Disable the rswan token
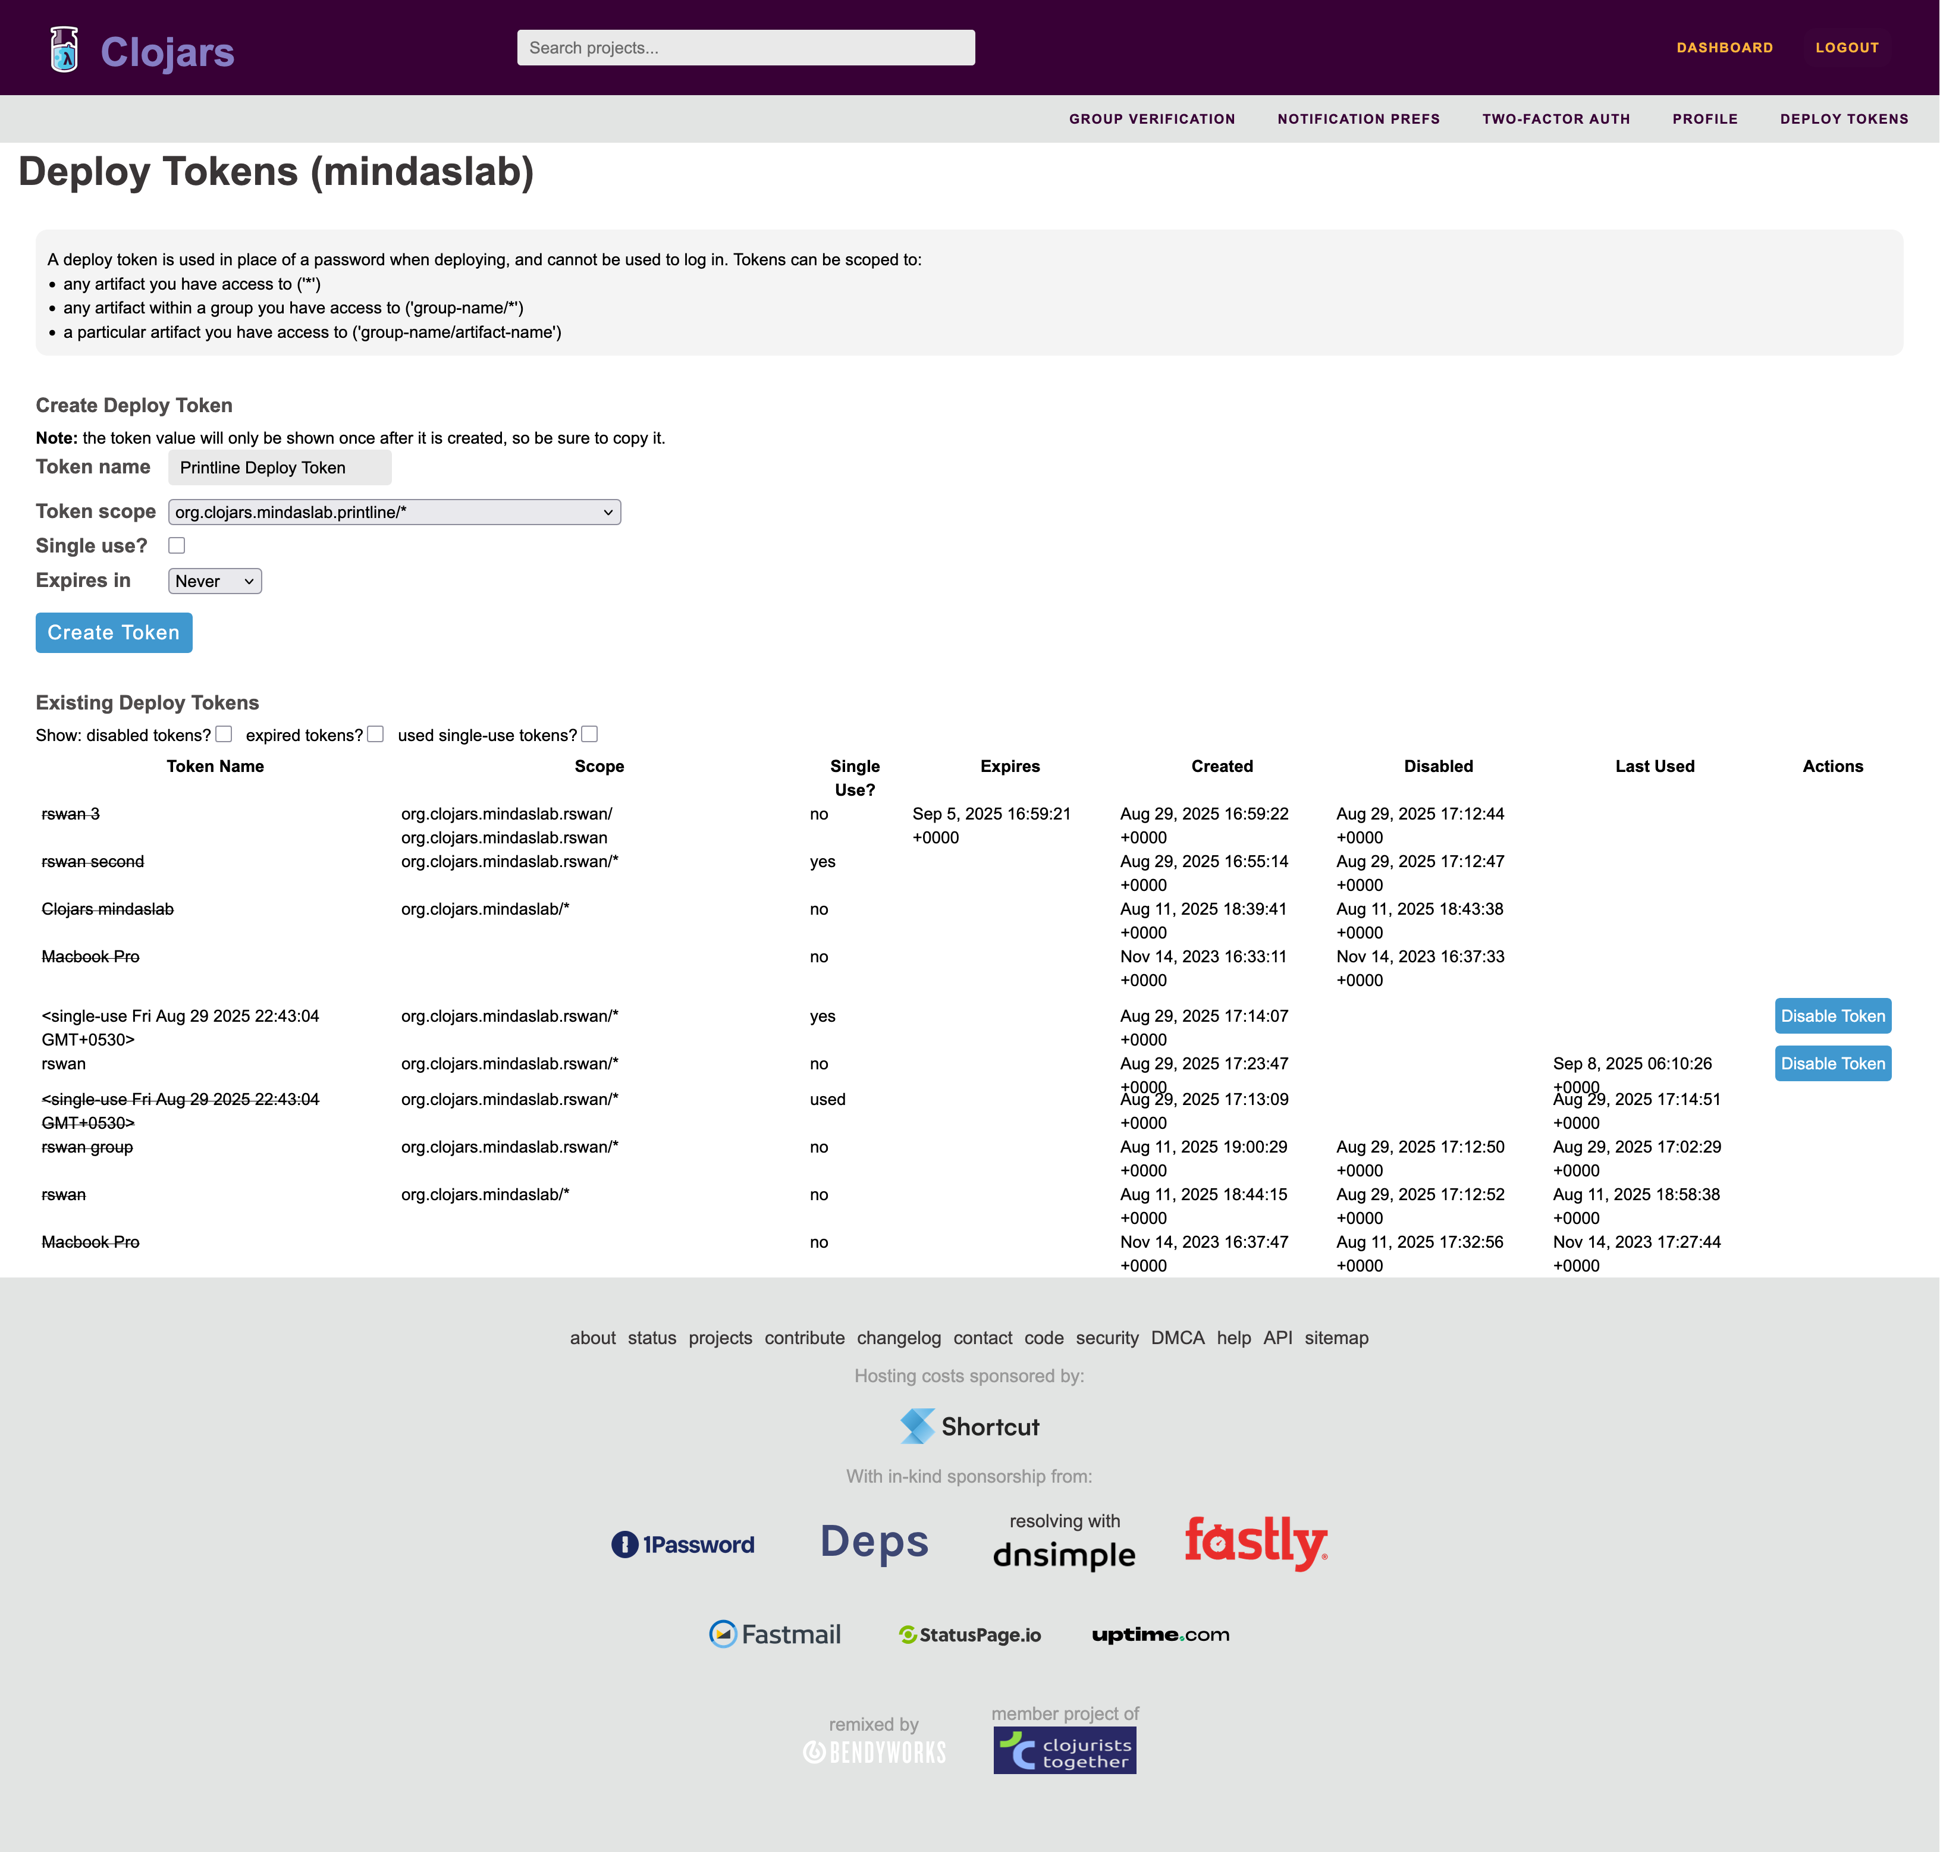The width and height of the screenshot is (1940, 1852). [1831, 1064]
